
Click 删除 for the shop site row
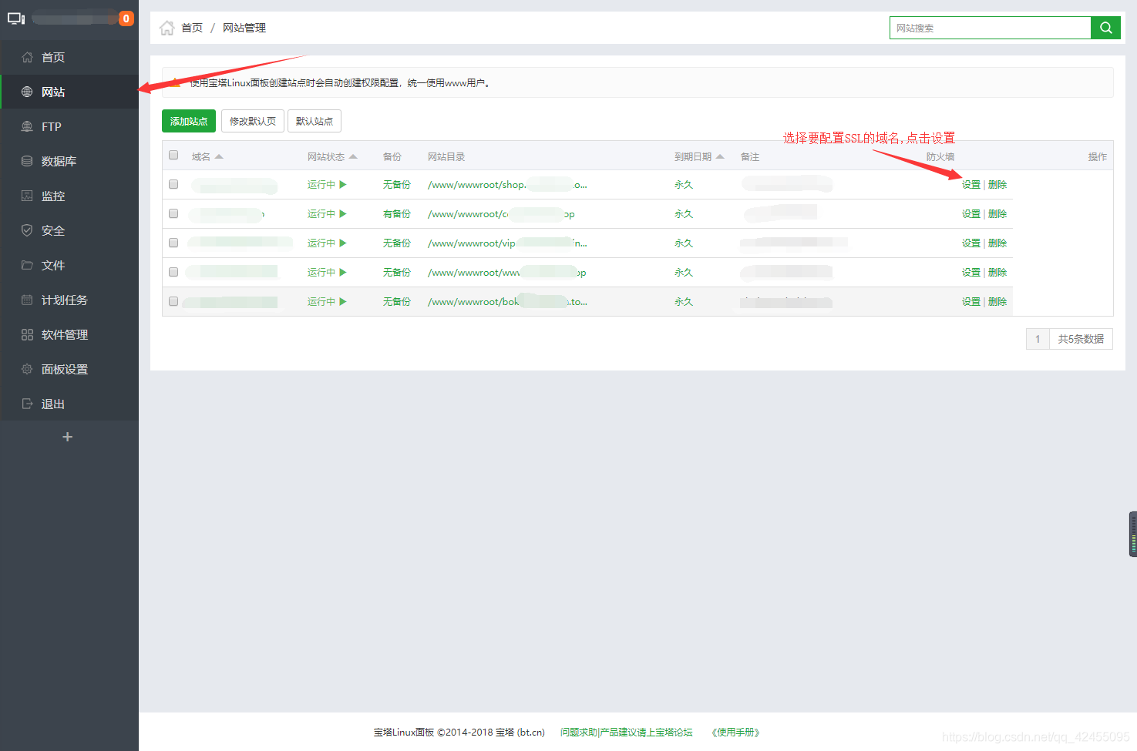[997, 184]
